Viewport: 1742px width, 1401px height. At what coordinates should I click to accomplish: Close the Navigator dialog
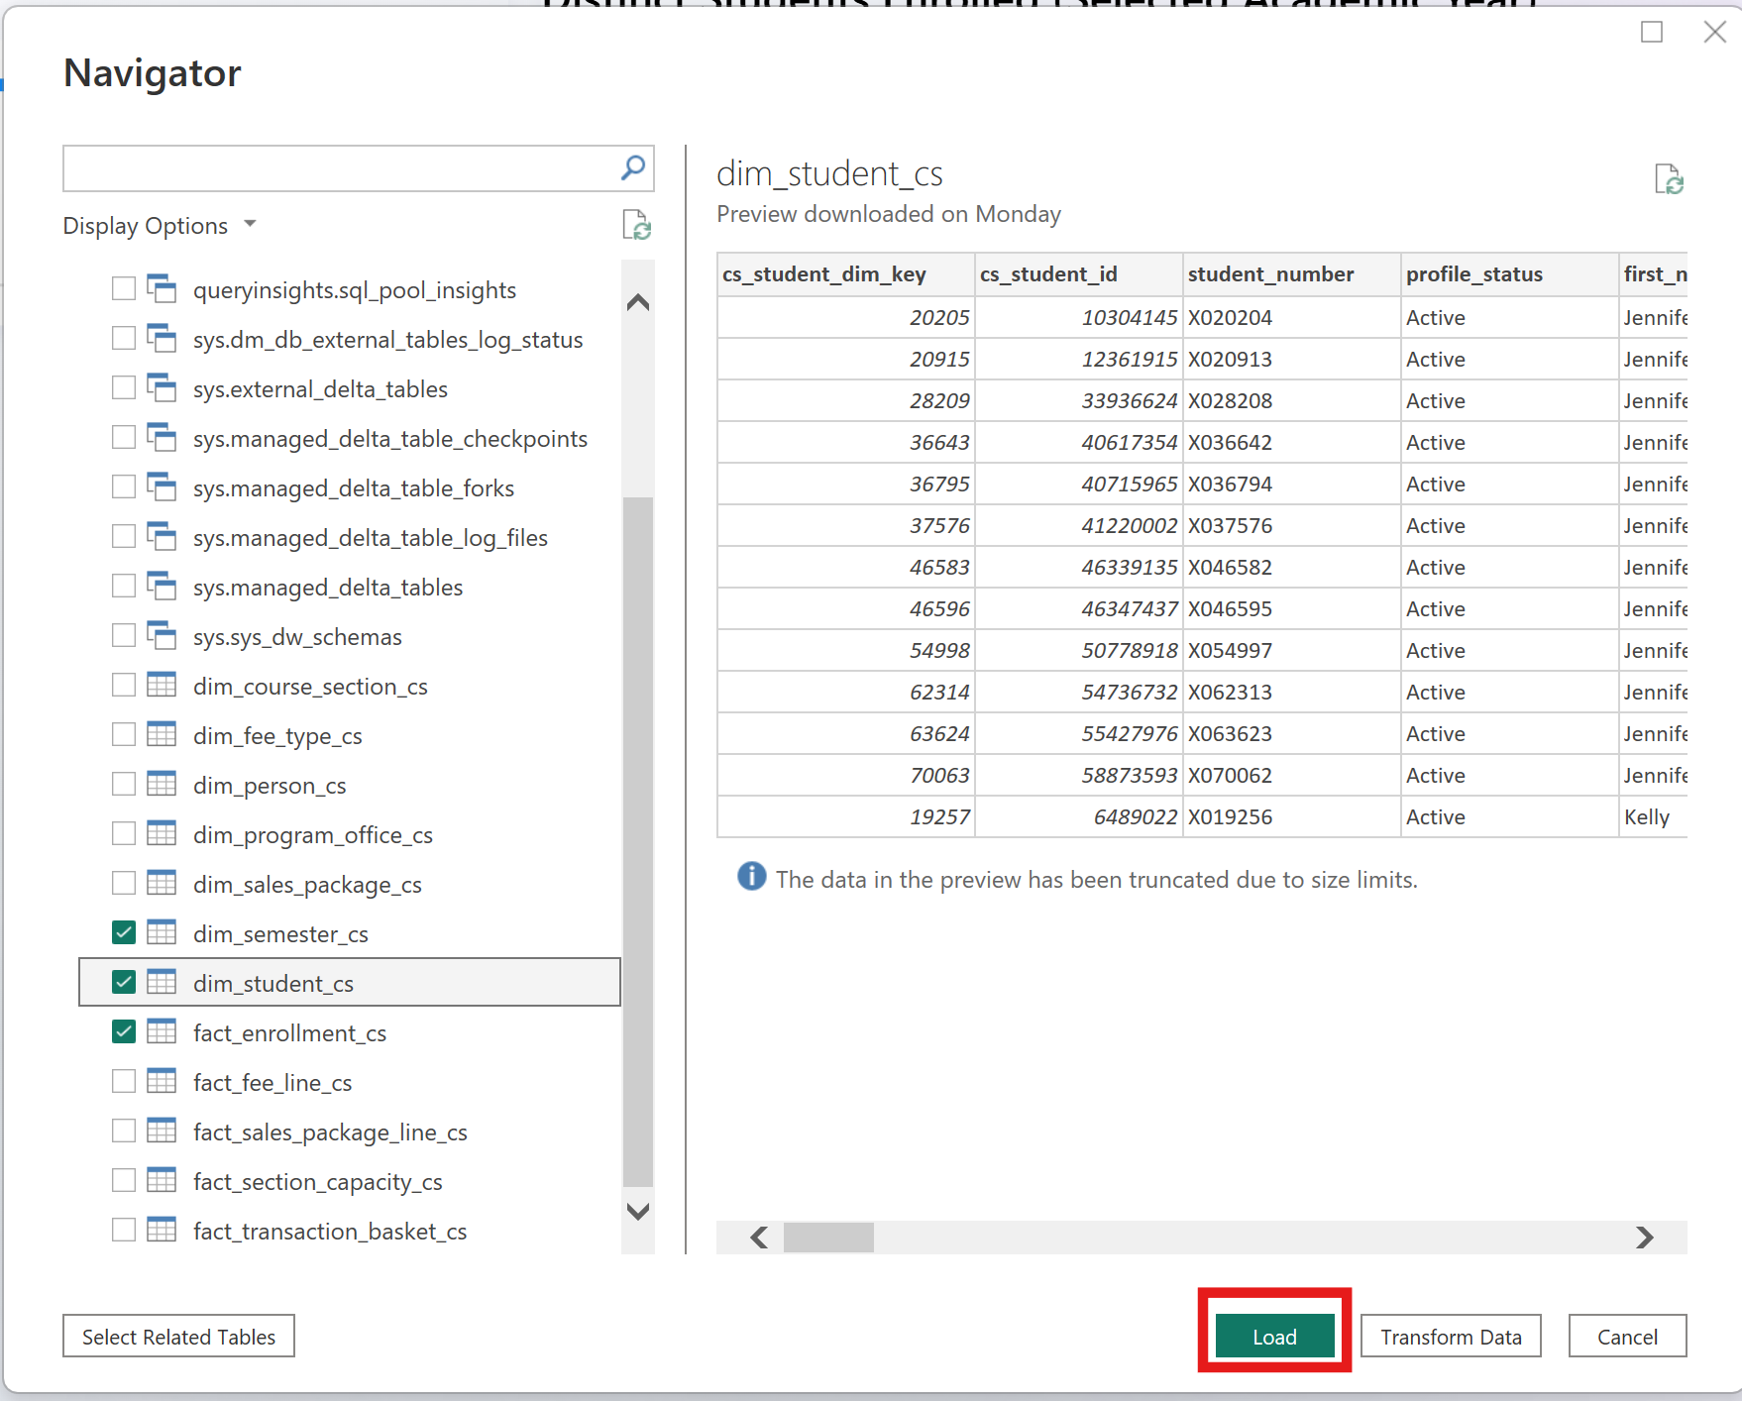coord(1715,32)
